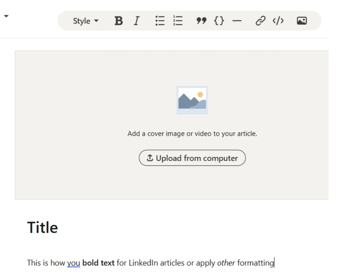Insert a bulleted list
This screenshot has height=277, width=346.
pos(160,21)
